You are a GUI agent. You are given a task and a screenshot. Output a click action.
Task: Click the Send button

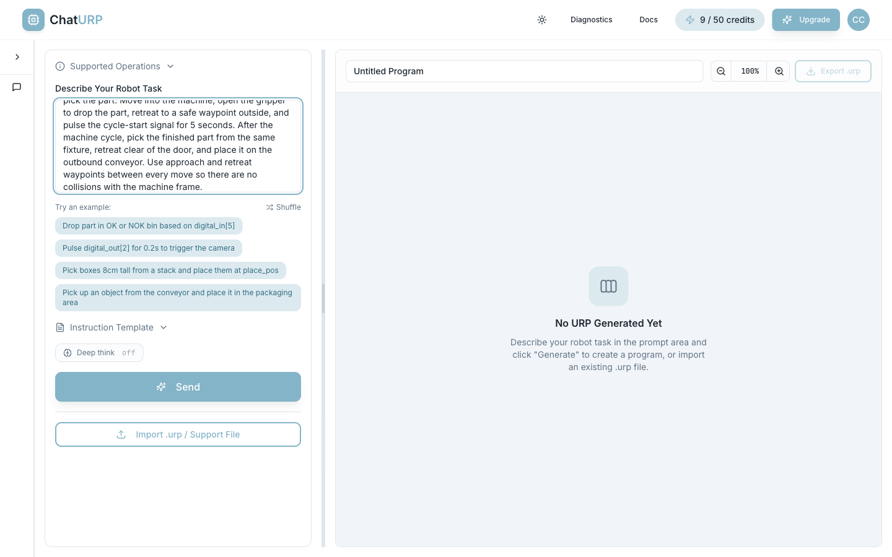(178, 387)
